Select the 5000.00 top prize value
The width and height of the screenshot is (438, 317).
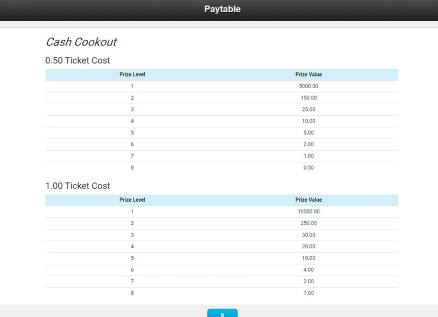[x=308, y=86]
